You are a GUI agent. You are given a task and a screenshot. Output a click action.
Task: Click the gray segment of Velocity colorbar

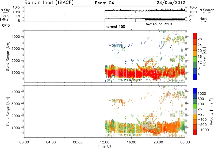tap(195, 111)
